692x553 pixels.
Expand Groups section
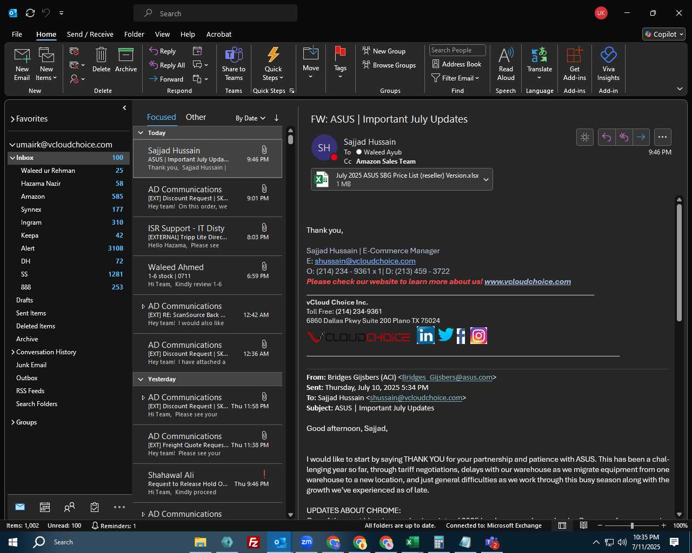coord(12,422)
